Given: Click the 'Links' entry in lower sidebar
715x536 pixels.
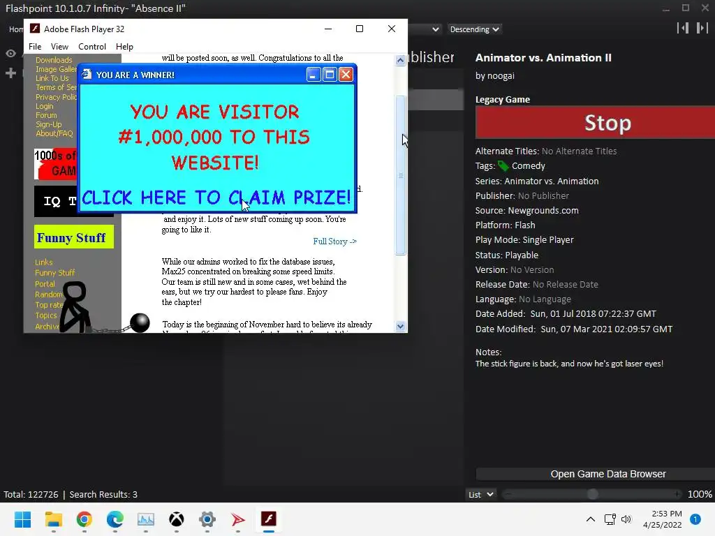Looking at the screenshot, I should tap(44, 262).
